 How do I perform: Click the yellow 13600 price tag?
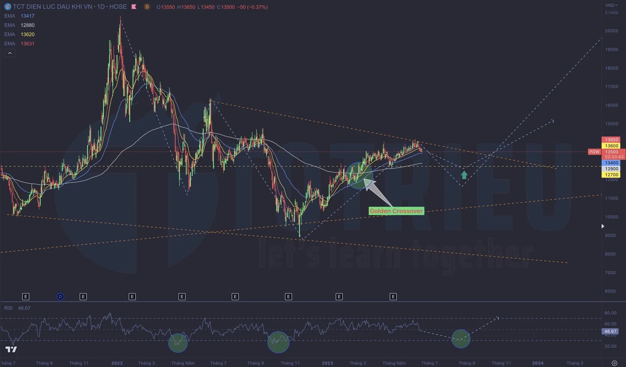(x=612, y=146)
